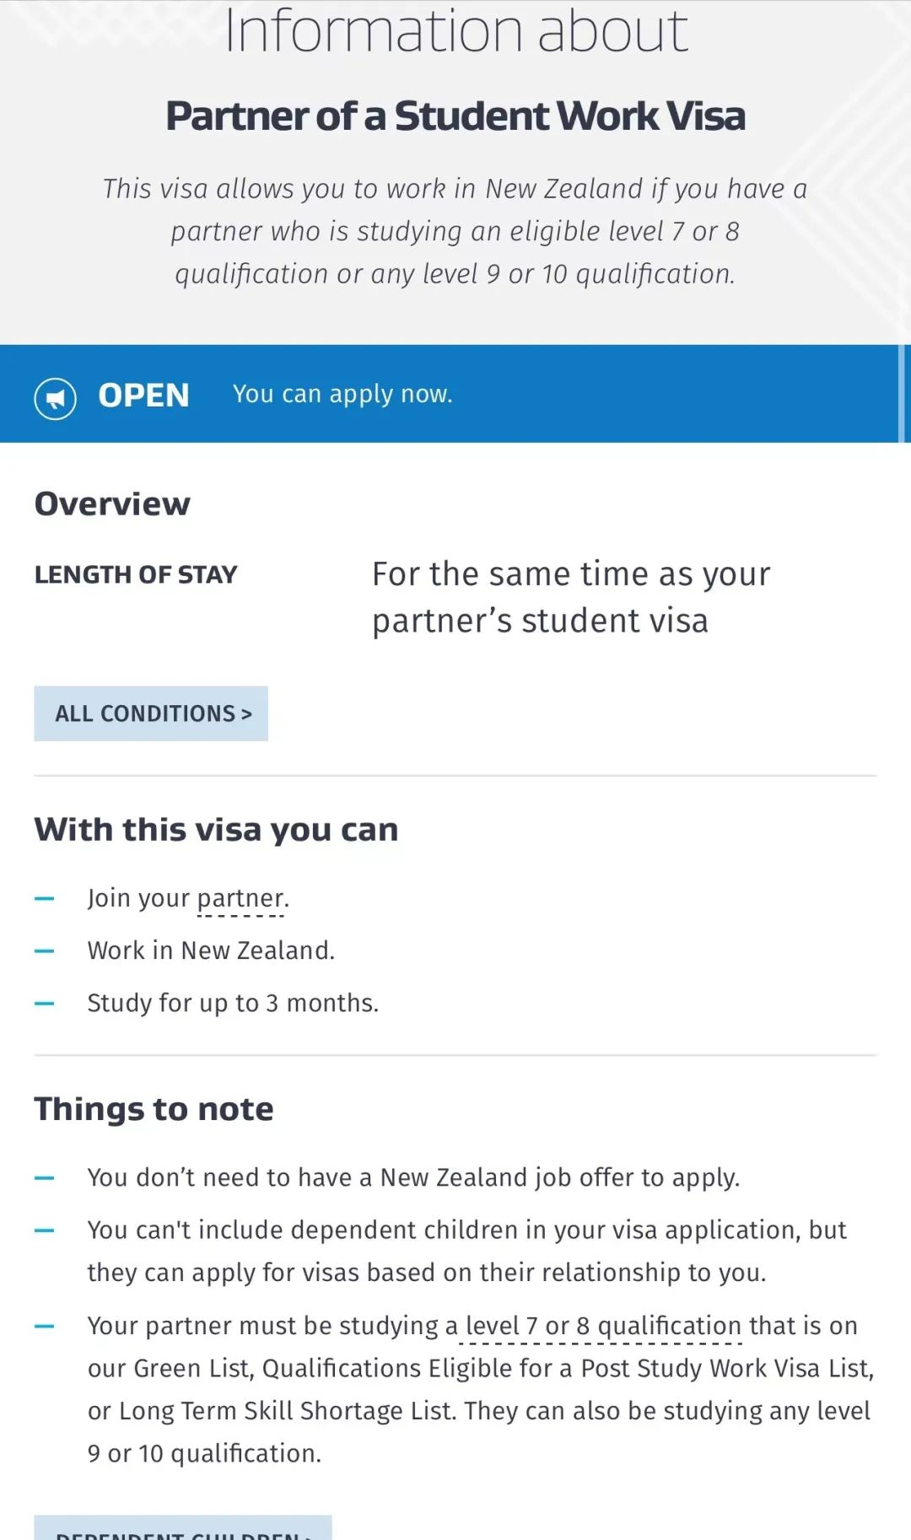Click the "With this visa you can" heading
The image size is (911, 1540).
pos(216,830)
